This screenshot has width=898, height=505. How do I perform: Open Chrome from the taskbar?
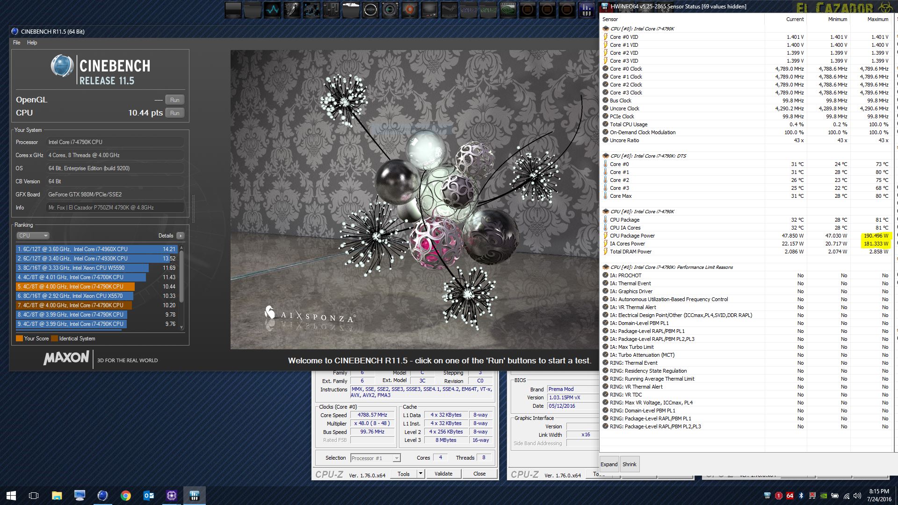click(125, 495)
